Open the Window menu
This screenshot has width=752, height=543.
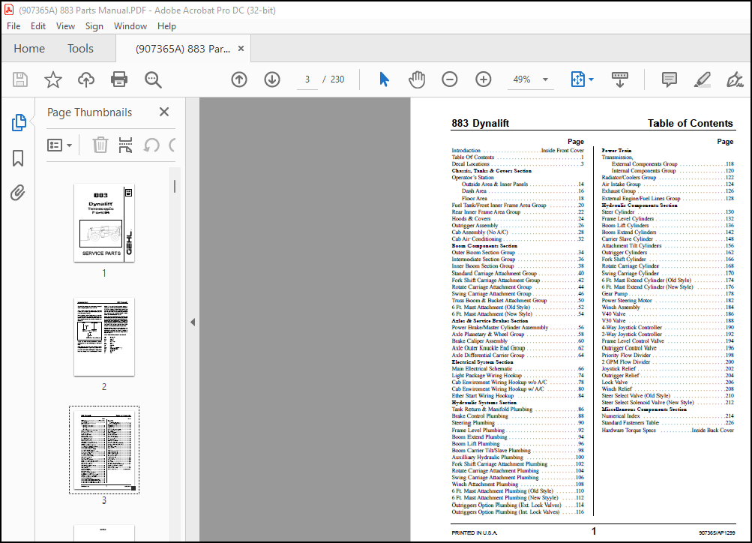click(x=130, y=26)
